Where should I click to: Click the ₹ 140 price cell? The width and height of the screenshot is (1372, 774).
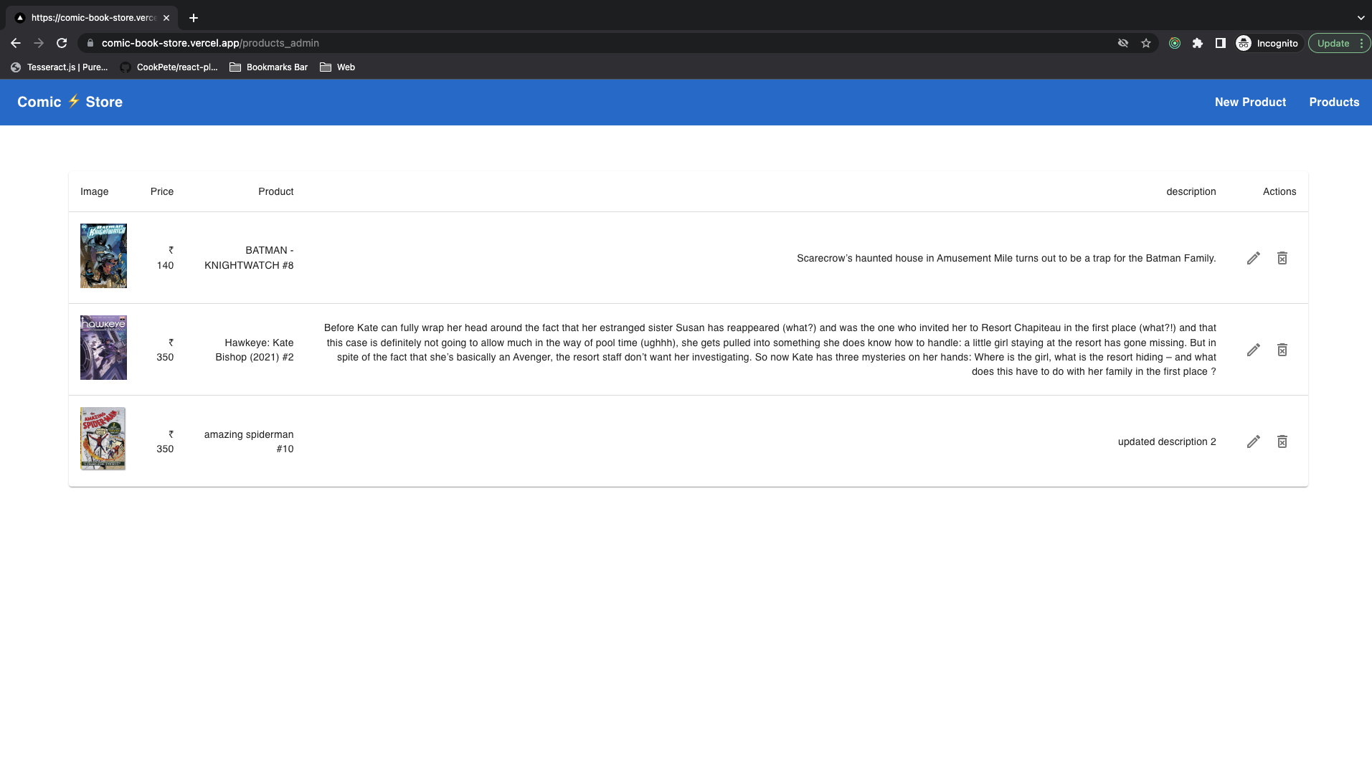pos(166,257)
